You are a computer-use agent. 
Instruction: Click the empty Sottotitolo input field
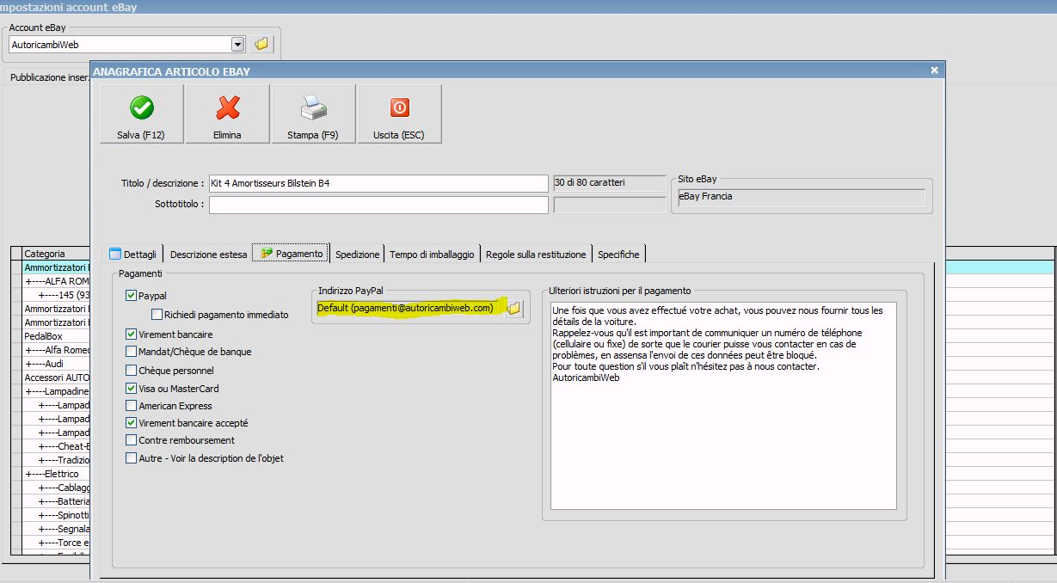pos(378,205)
